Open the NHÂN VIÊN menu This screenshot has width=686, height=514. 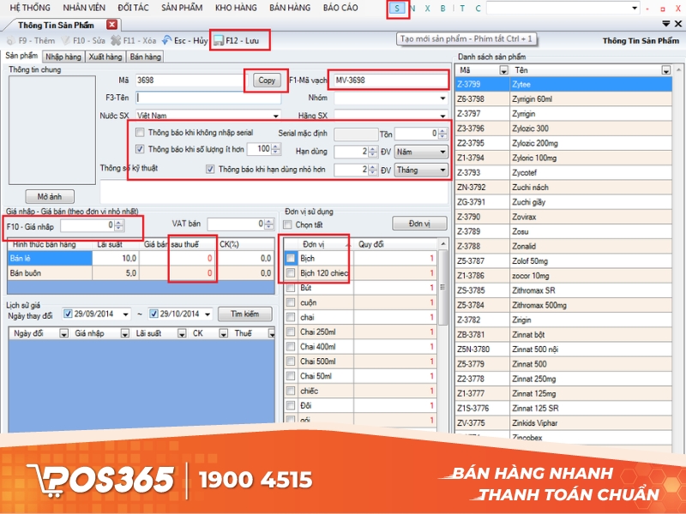(84, 8)
